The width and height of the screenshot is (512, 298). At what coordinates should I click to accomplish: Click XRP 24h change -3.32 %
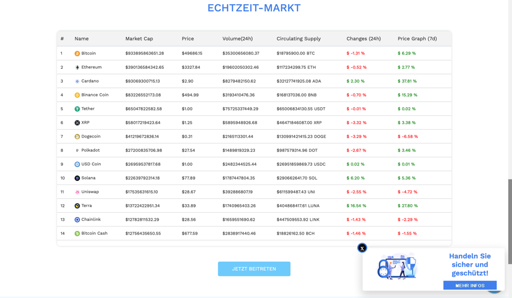click(x=357, y=123)
